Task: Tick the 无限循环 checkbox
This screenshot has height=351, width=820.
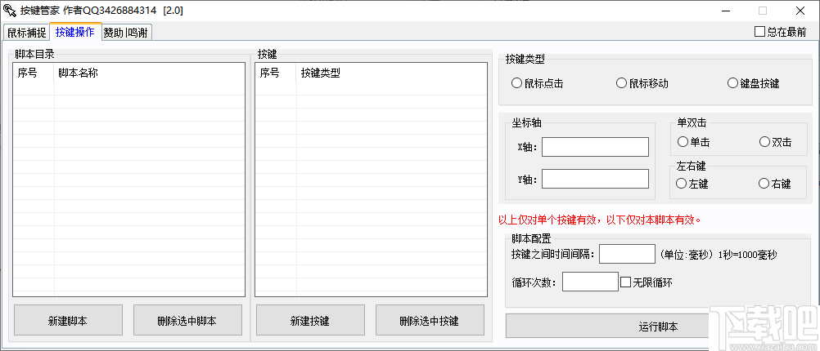Action: click(646, 282)
